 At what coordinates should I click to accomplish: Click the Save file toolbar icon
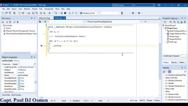tap(29, 13)
